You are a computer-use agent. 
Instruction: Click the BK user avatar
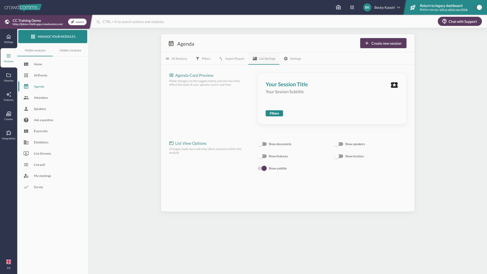point(367,8)
